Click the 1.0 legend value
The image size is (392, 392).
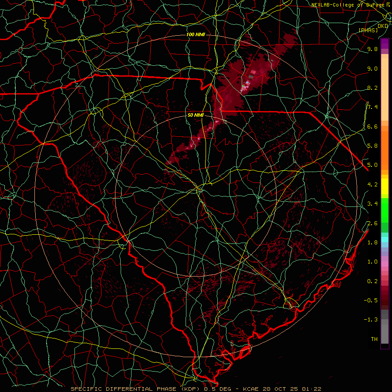pos(372,262)
